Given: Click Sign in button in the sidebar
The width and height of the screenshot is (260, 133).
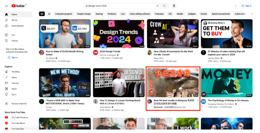Looking at the screenshot, I should tap(13, 58).
